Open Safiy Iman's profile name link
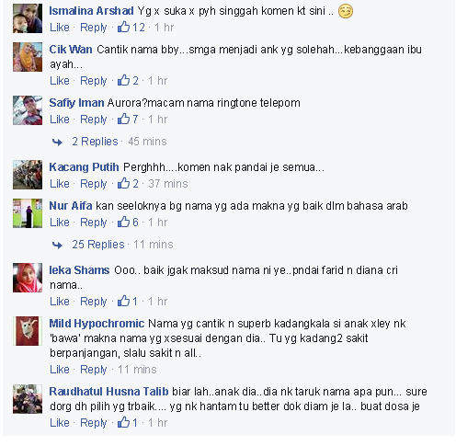The height and width of the screenshot is (446, 456). pos(76,103)
